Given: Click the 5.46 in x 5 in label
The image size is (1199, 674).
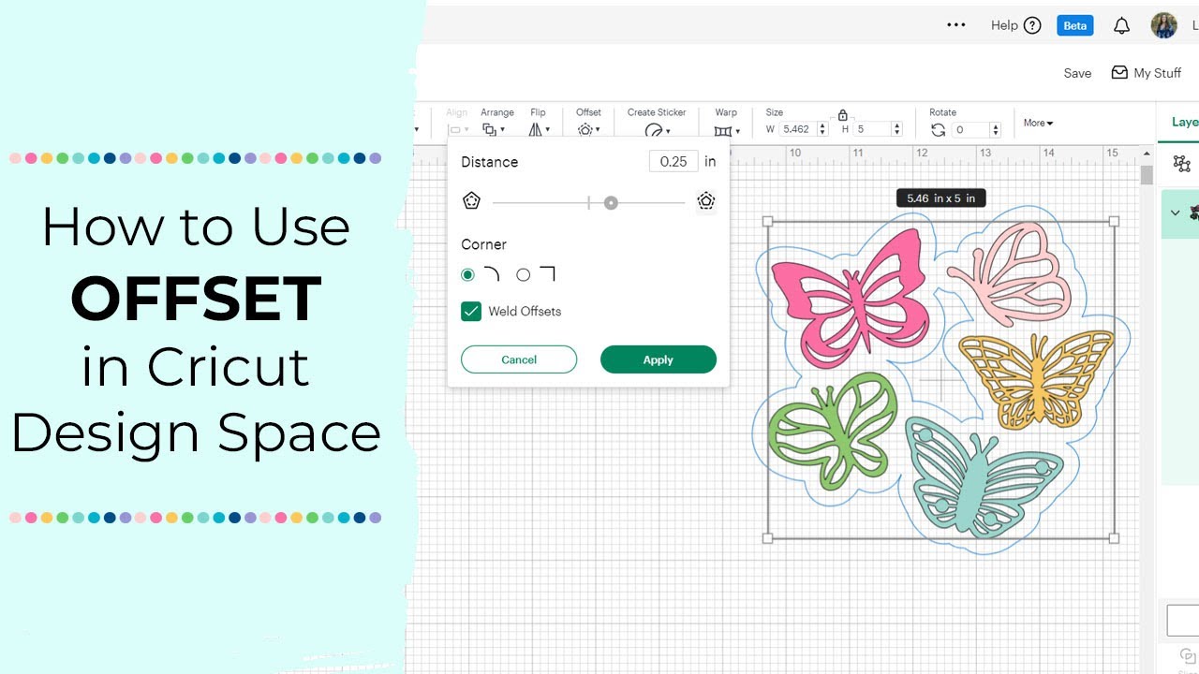Looking at the screenshot, I should click(941, 198).
